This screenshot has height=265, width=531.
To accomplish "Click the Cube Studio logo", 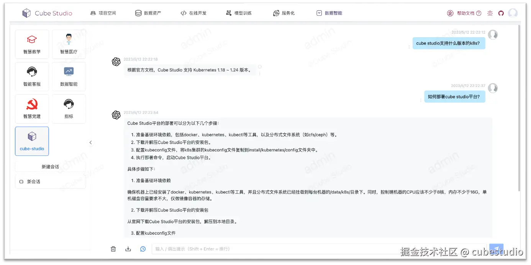I will click(47, 13).
